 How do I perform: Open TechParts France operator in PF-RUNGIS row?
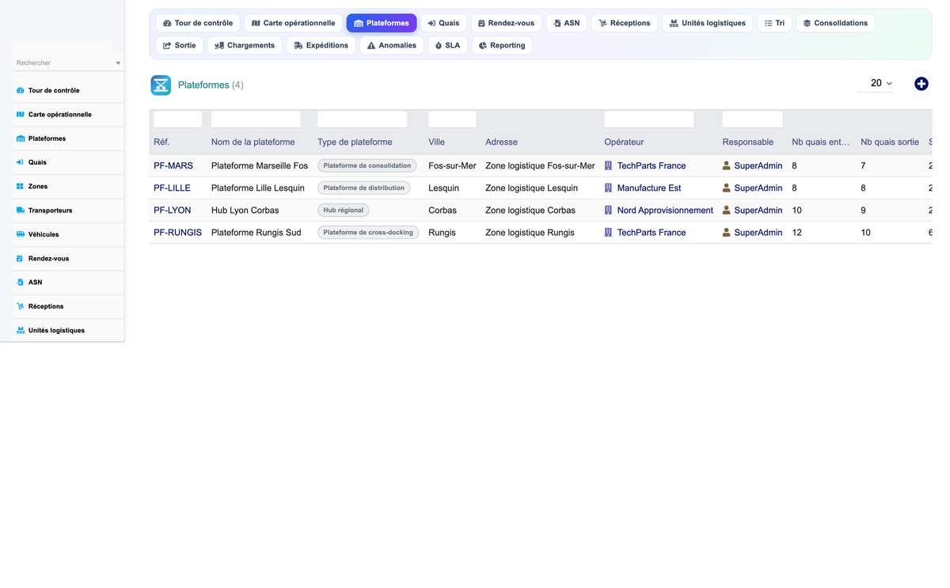(652, 233)
